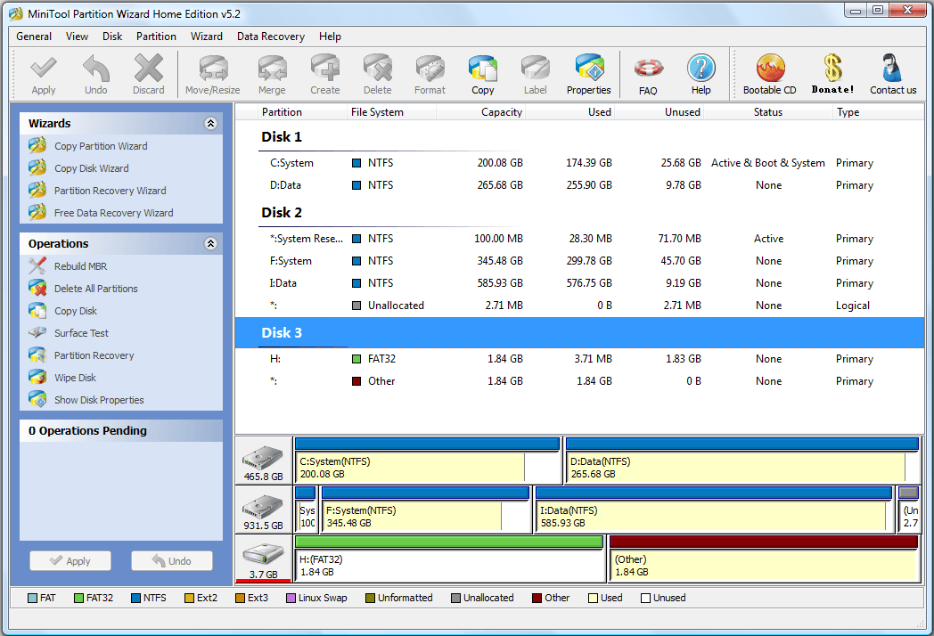Image resolution: width=934 pixels, height=636 pixels.
Task: Click the Label toolbar icon
Action: pos(535,69)
